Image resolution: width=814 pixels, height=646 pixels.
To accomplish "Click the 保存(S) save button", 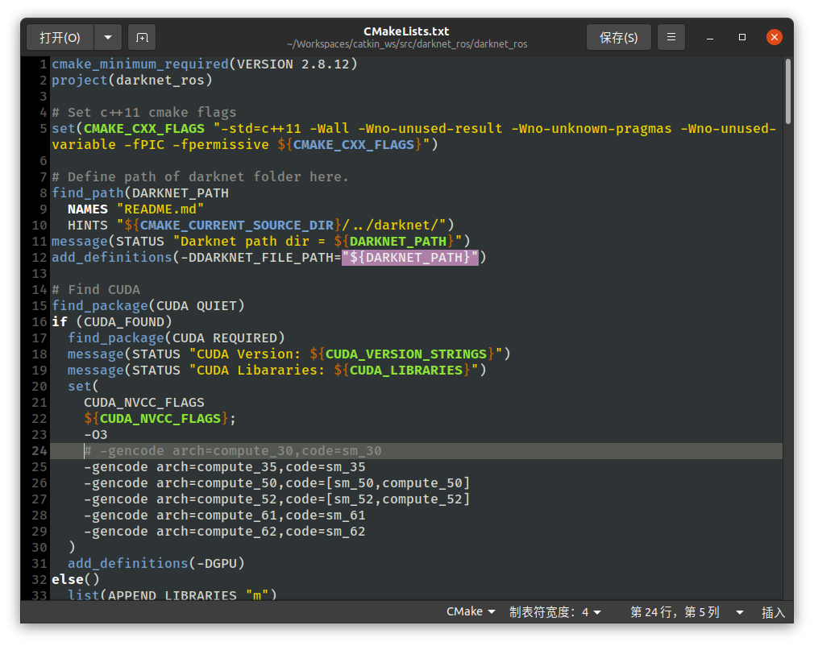I will (618, 37).
